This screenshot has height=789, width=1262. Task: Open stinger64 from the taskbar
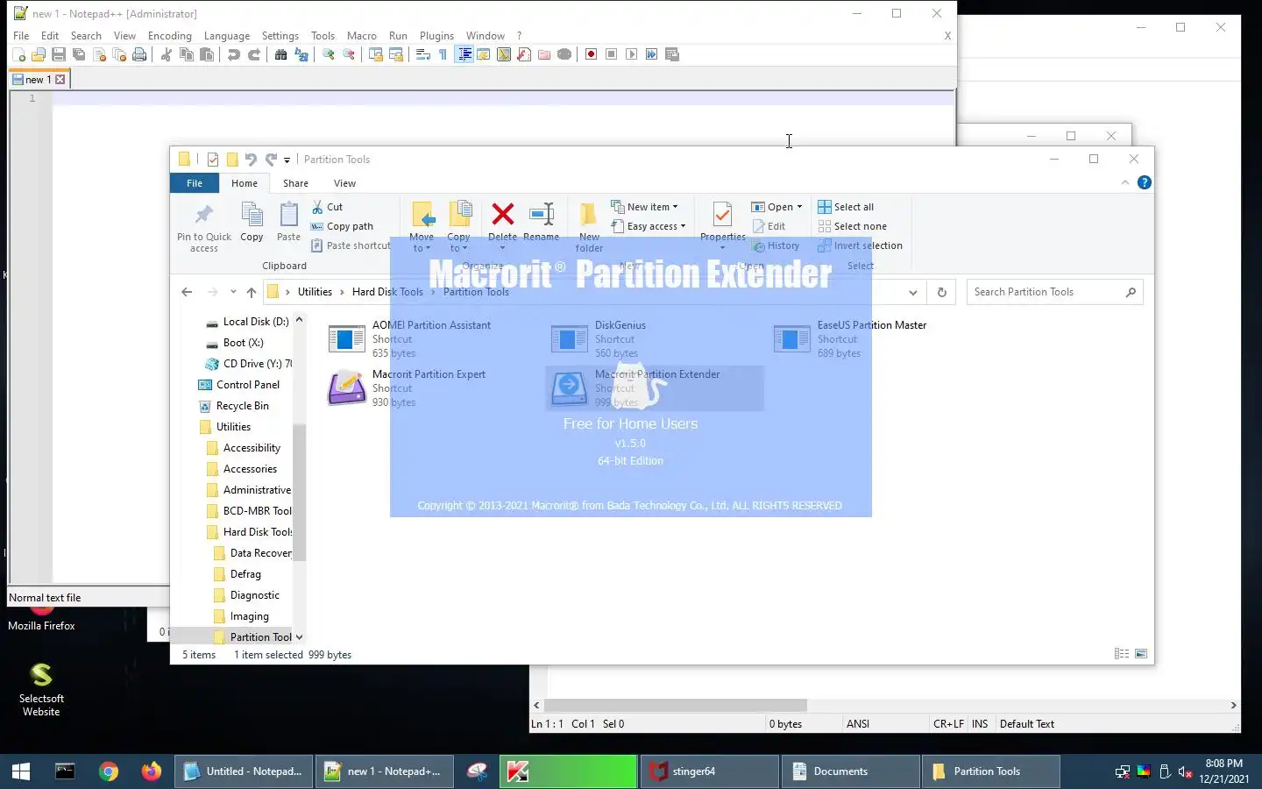(710, 771)
